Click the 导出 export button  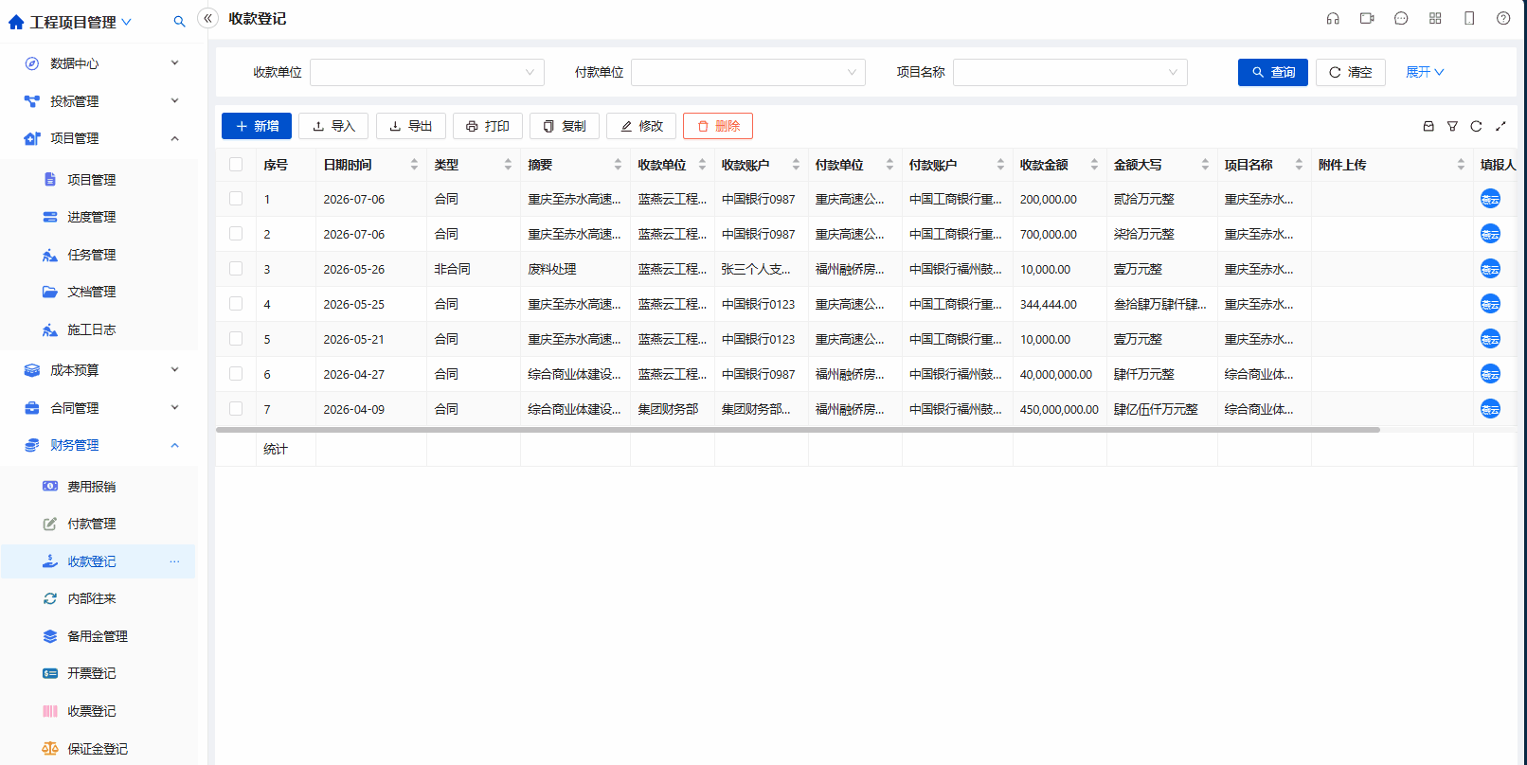[x=411, y=126]
